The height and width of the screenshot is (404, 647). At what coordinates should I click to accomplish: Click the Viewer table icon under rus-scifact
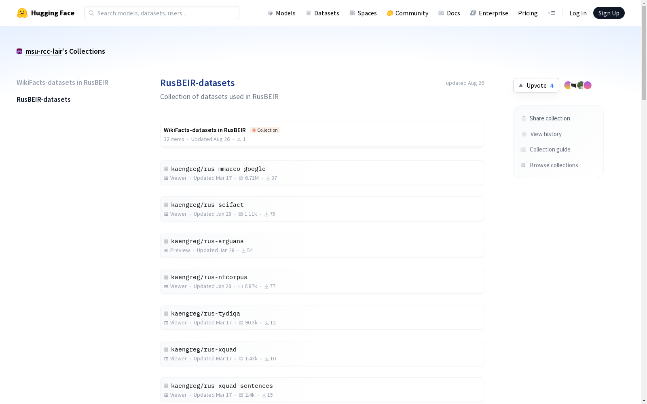point(166,214)
